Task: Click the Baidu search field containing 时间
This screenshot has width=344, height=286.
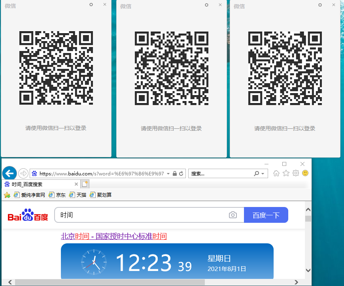Action: (140, 215)
